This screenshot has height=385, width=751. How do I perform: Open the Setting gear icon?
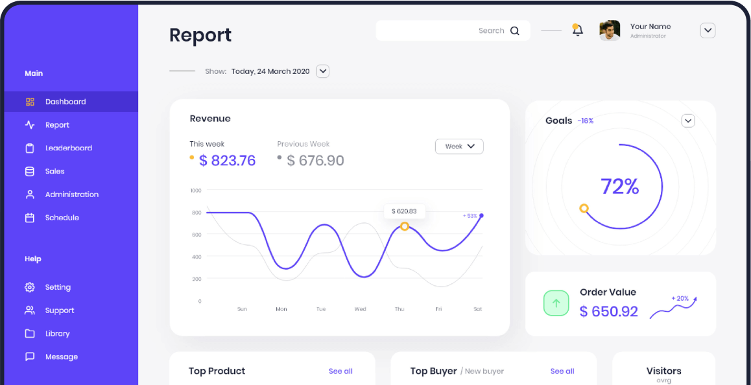pyautogui.click(x=30, y=287)
